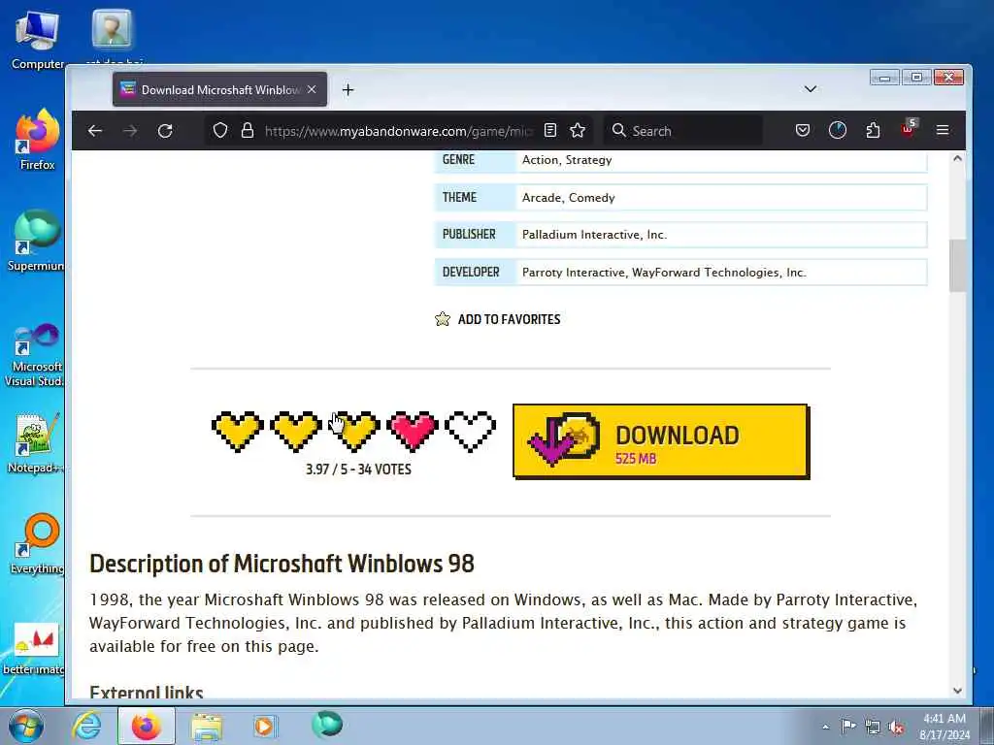Rate with the first yellow heart
The image size is (994, 745).
point(238,432)
